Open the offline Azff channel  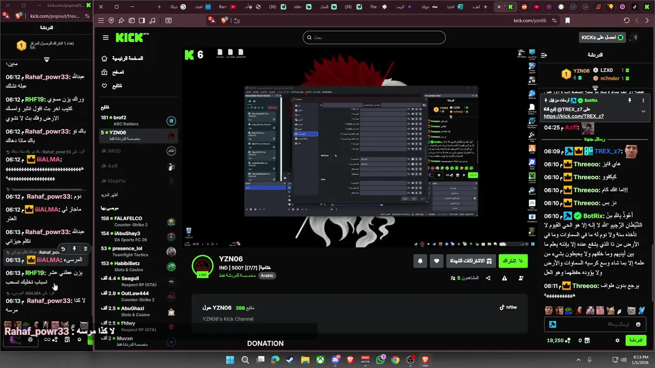tap(138, 166)
